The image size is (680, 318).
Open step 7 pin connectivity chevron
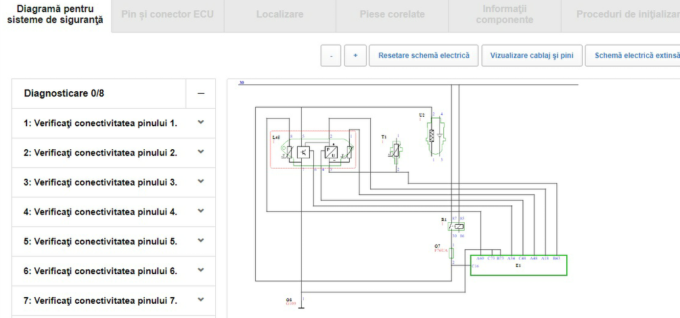pyautogui.click(x=201, y=300)
